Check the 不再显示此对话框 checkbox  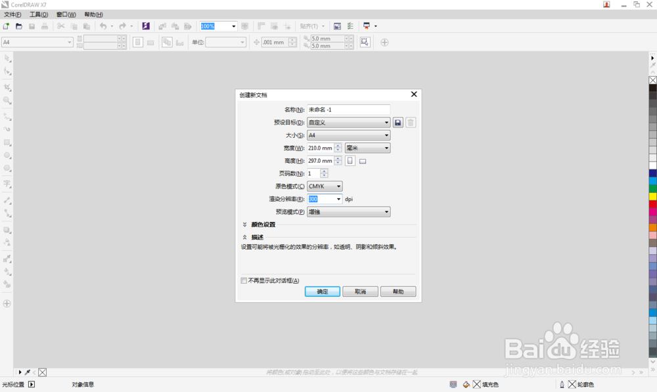pos(243,280)
